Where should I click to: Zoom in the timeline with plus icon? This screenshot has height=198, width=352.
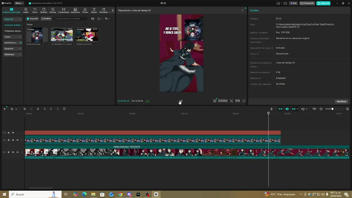coord(347,109)
